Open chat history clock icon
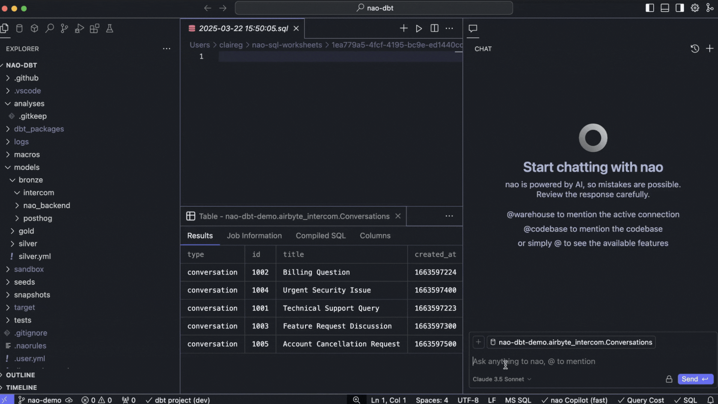 click(694, 49)
